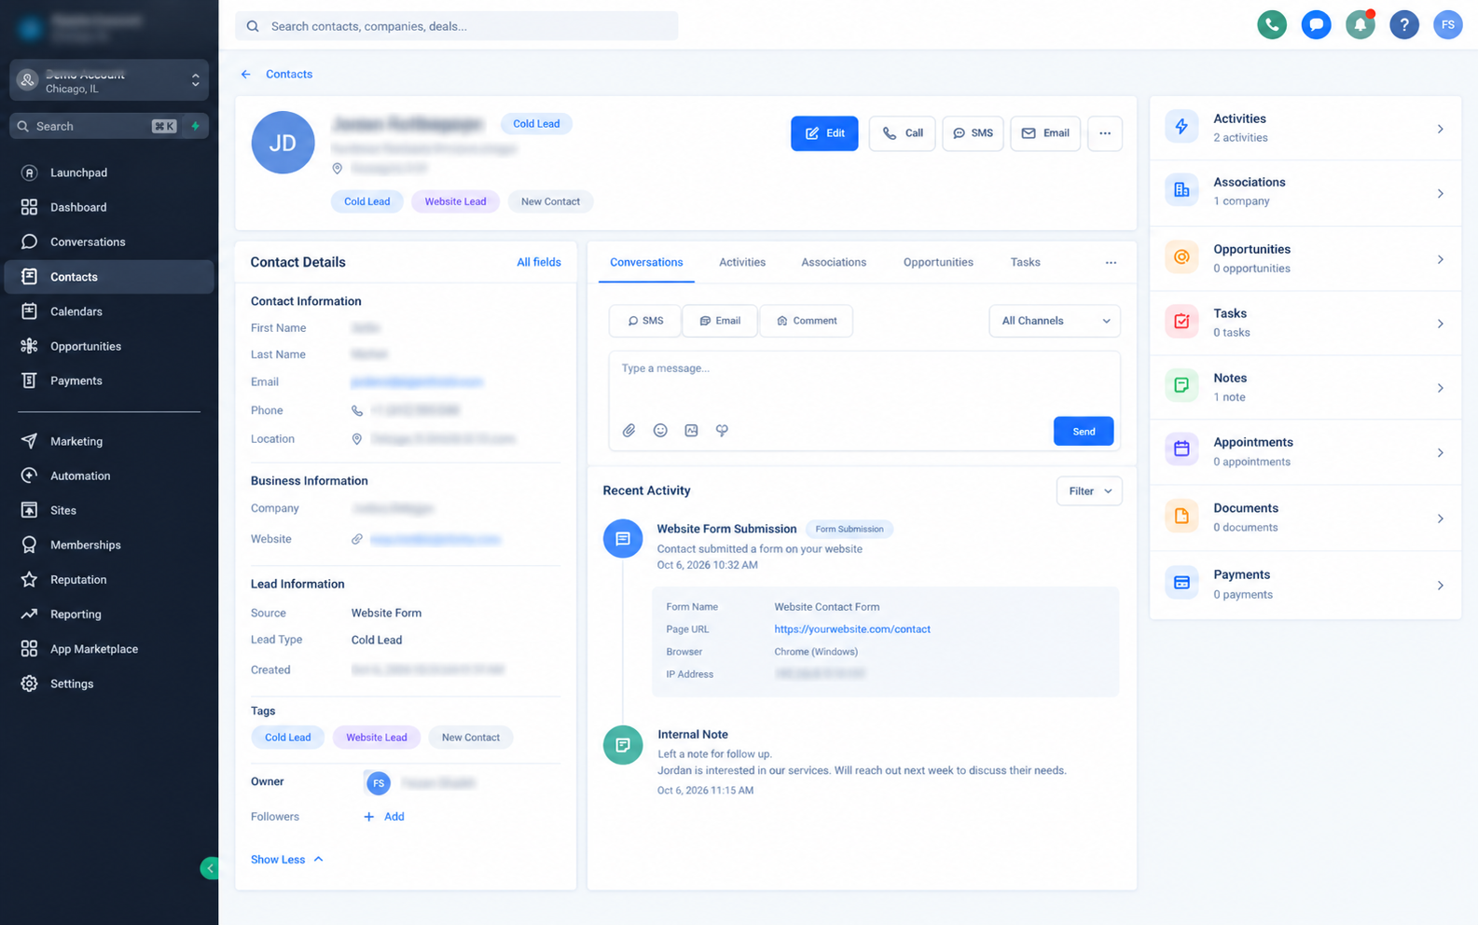This screenshot has width=1478, height=925.
Task: Open the emoji picker icon
Action: [660, 431]
